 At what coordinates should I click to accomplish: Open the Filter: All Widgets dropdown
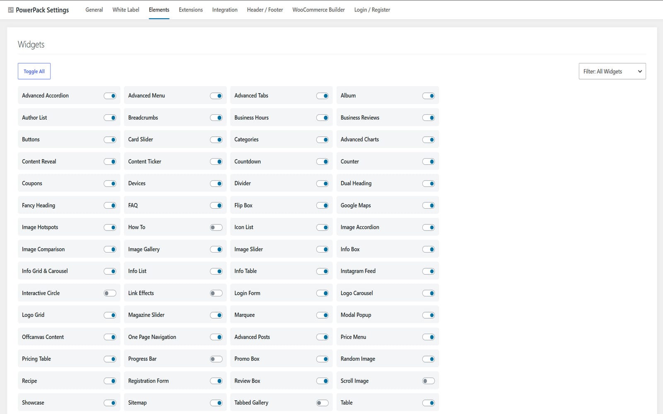[x=612, y=71]
